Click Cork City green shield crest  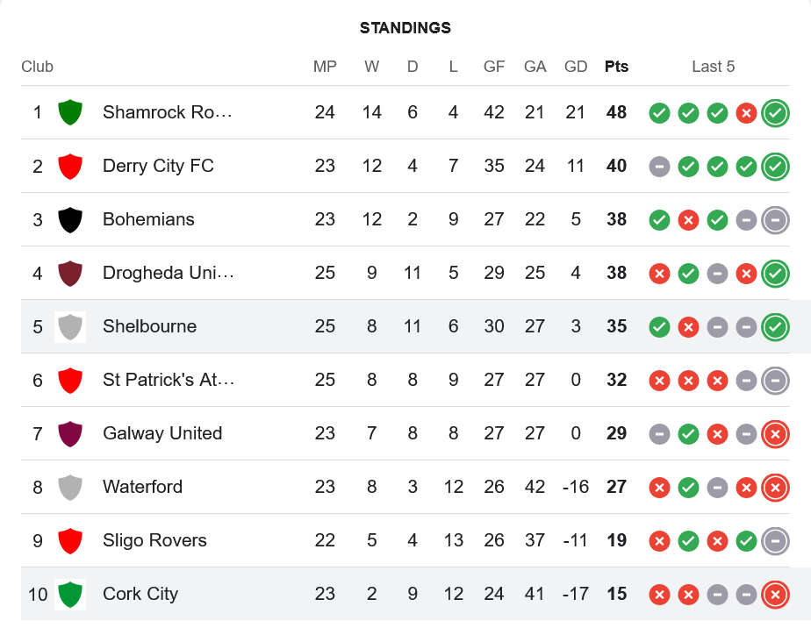click(70, 594)
